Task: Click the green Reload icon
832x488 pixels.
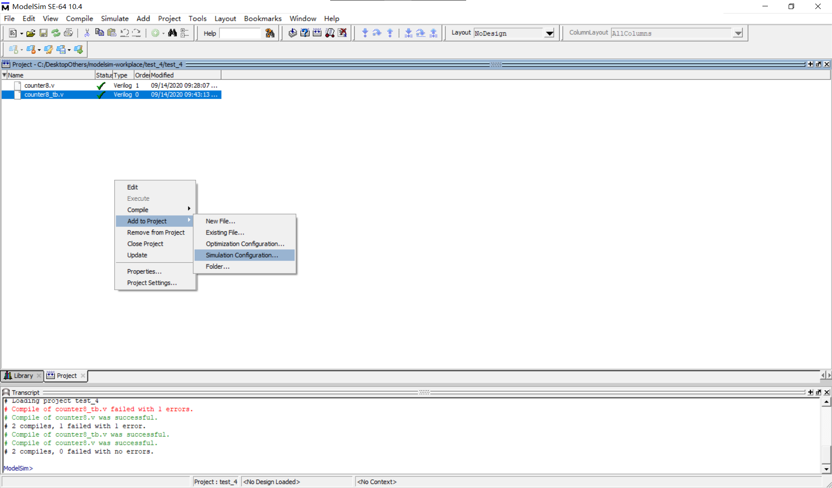Action: [56, 33]
